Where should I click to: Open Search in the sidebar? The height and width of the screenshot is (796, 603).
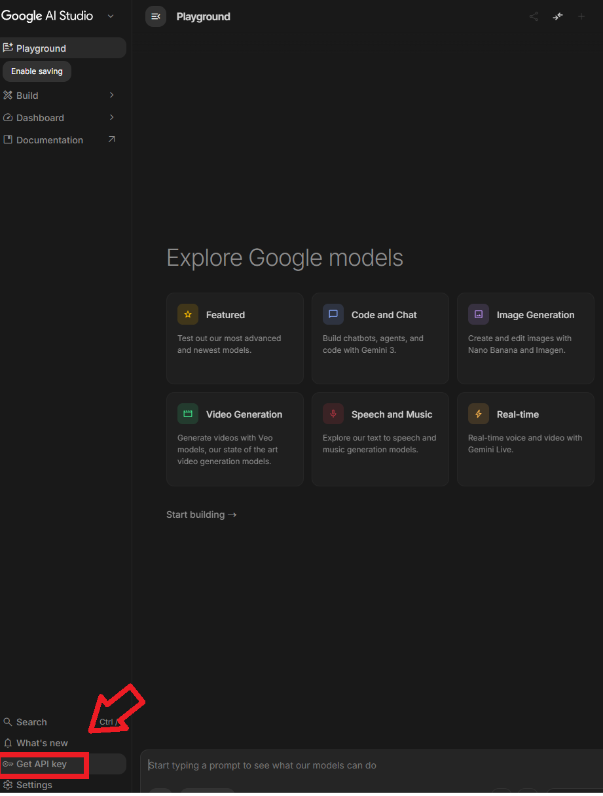pos(63,722)
